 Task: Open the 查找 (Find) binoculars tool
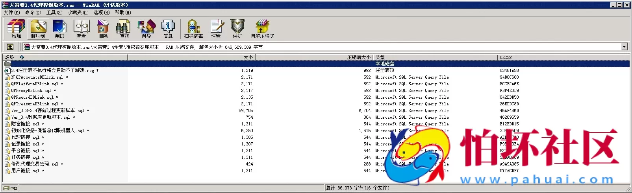click(124, 29)
